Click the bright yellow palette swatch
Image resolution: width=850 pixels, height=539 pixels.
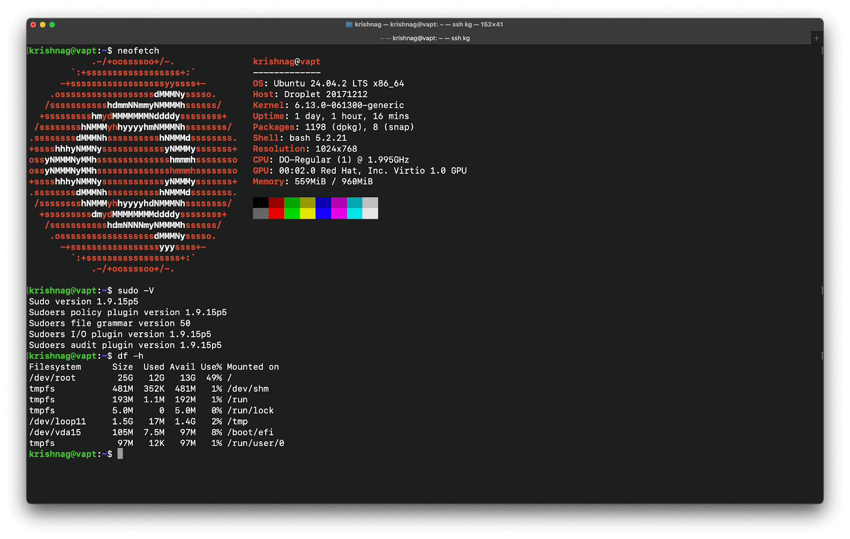pyautogui.click(x=308, y=213)
